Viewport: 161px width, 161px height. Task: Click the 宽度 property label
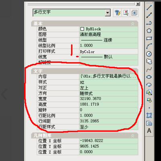point(42,99)
